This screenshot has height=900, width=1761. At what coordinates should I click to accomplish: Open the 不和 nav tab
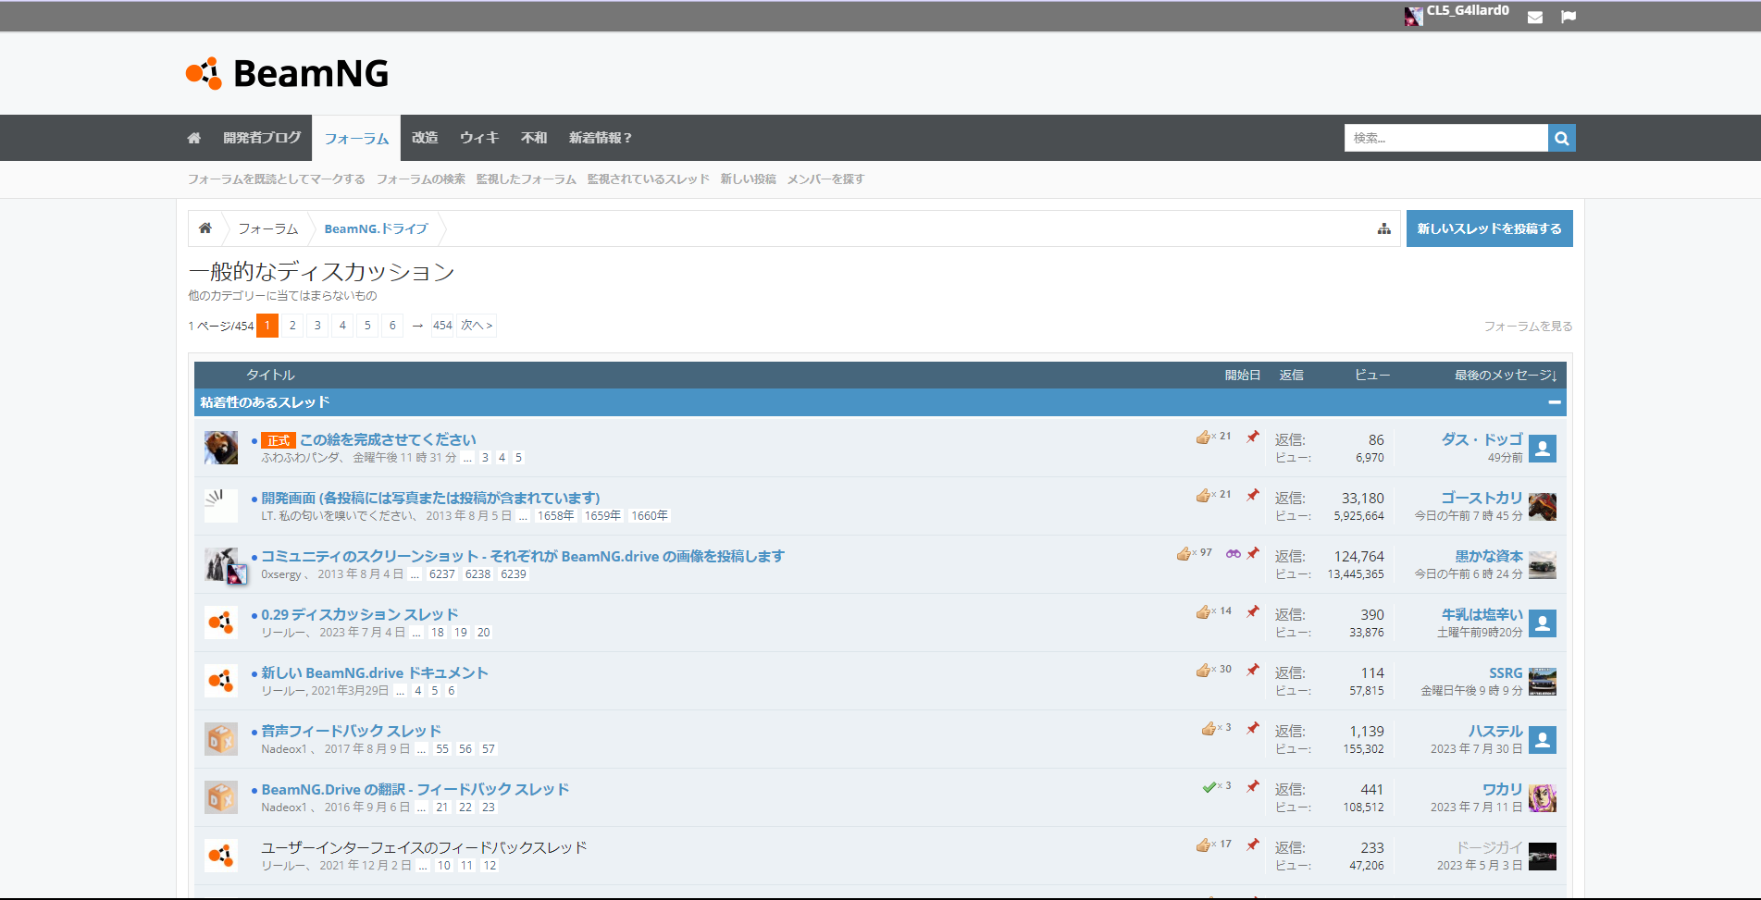pyautogui.click(x=534, y=138)
